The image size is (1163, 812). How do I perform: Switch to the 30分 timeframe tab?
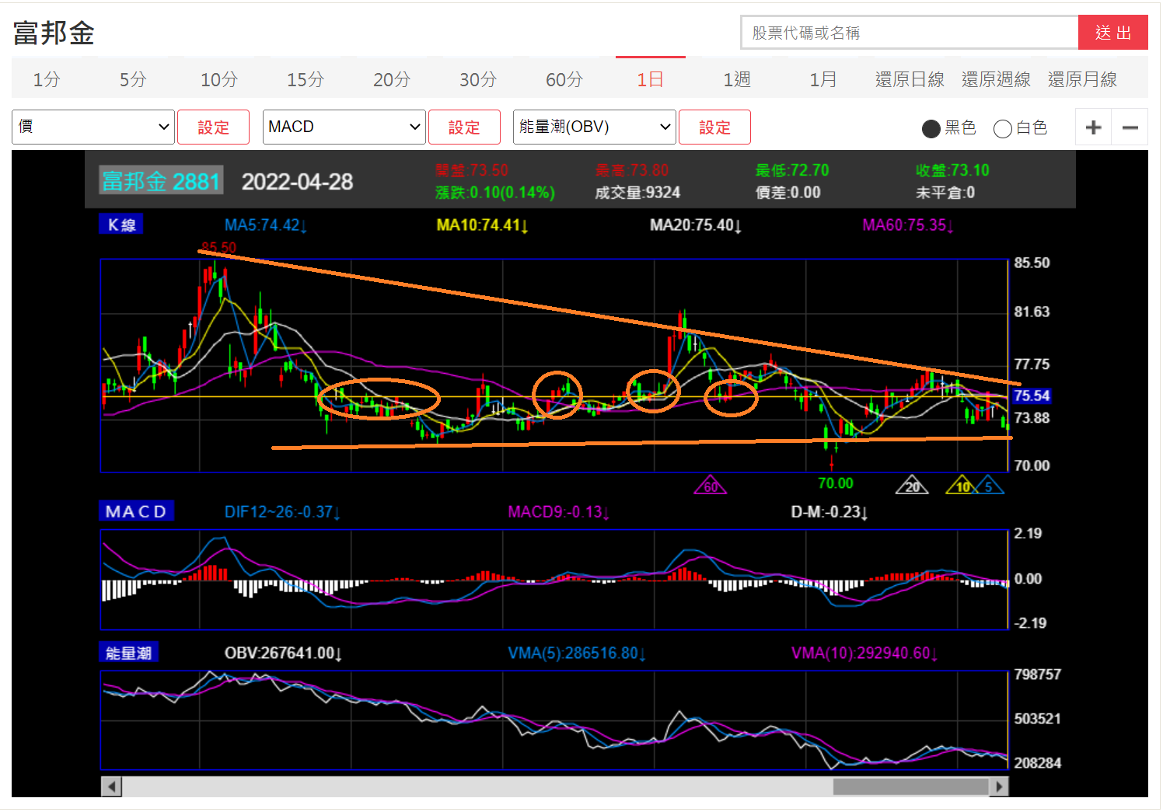[x=478, y=79]
